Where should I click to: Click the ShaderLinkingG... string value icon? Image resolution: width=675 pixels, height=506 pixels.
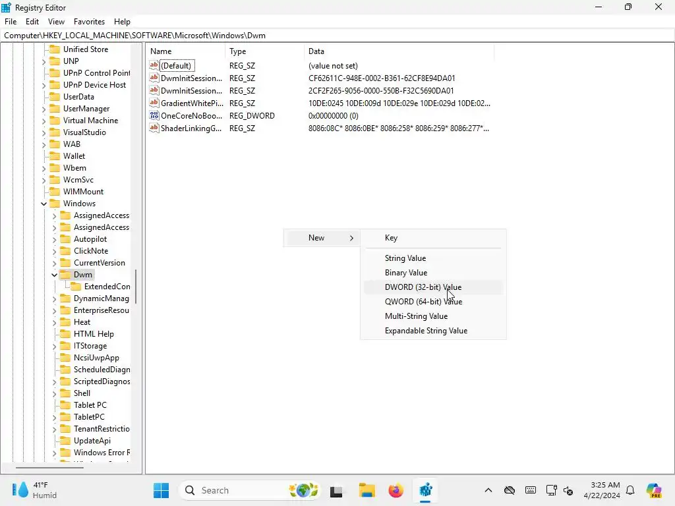click(x=154, y=128)
